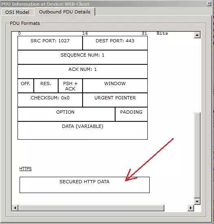Click the vertical scrollbar thumb
This screenshot has width=214, height=224.
(x=197, y=155)
